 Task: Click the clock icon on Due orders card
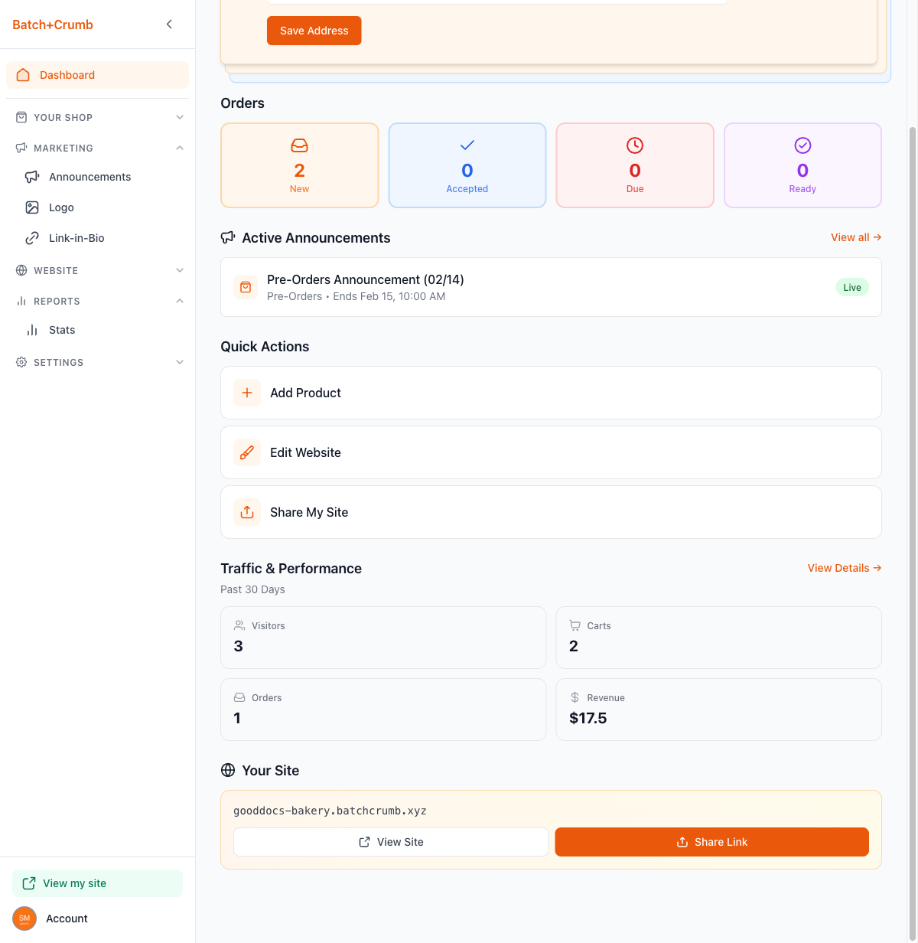click(x=635, y=145)
